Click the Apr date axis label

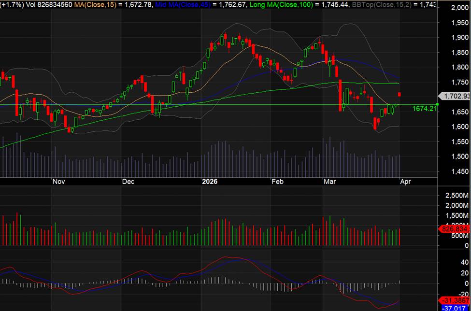[x=405, y=182]
